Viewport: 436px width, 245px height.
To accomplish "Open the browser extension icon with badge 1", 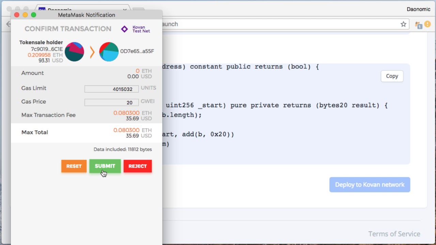I will point(418,24).
